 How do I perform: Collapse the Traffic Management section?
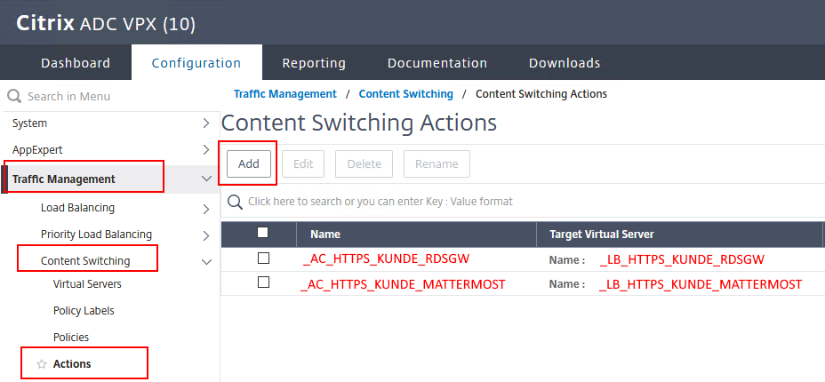click(206, 179)
